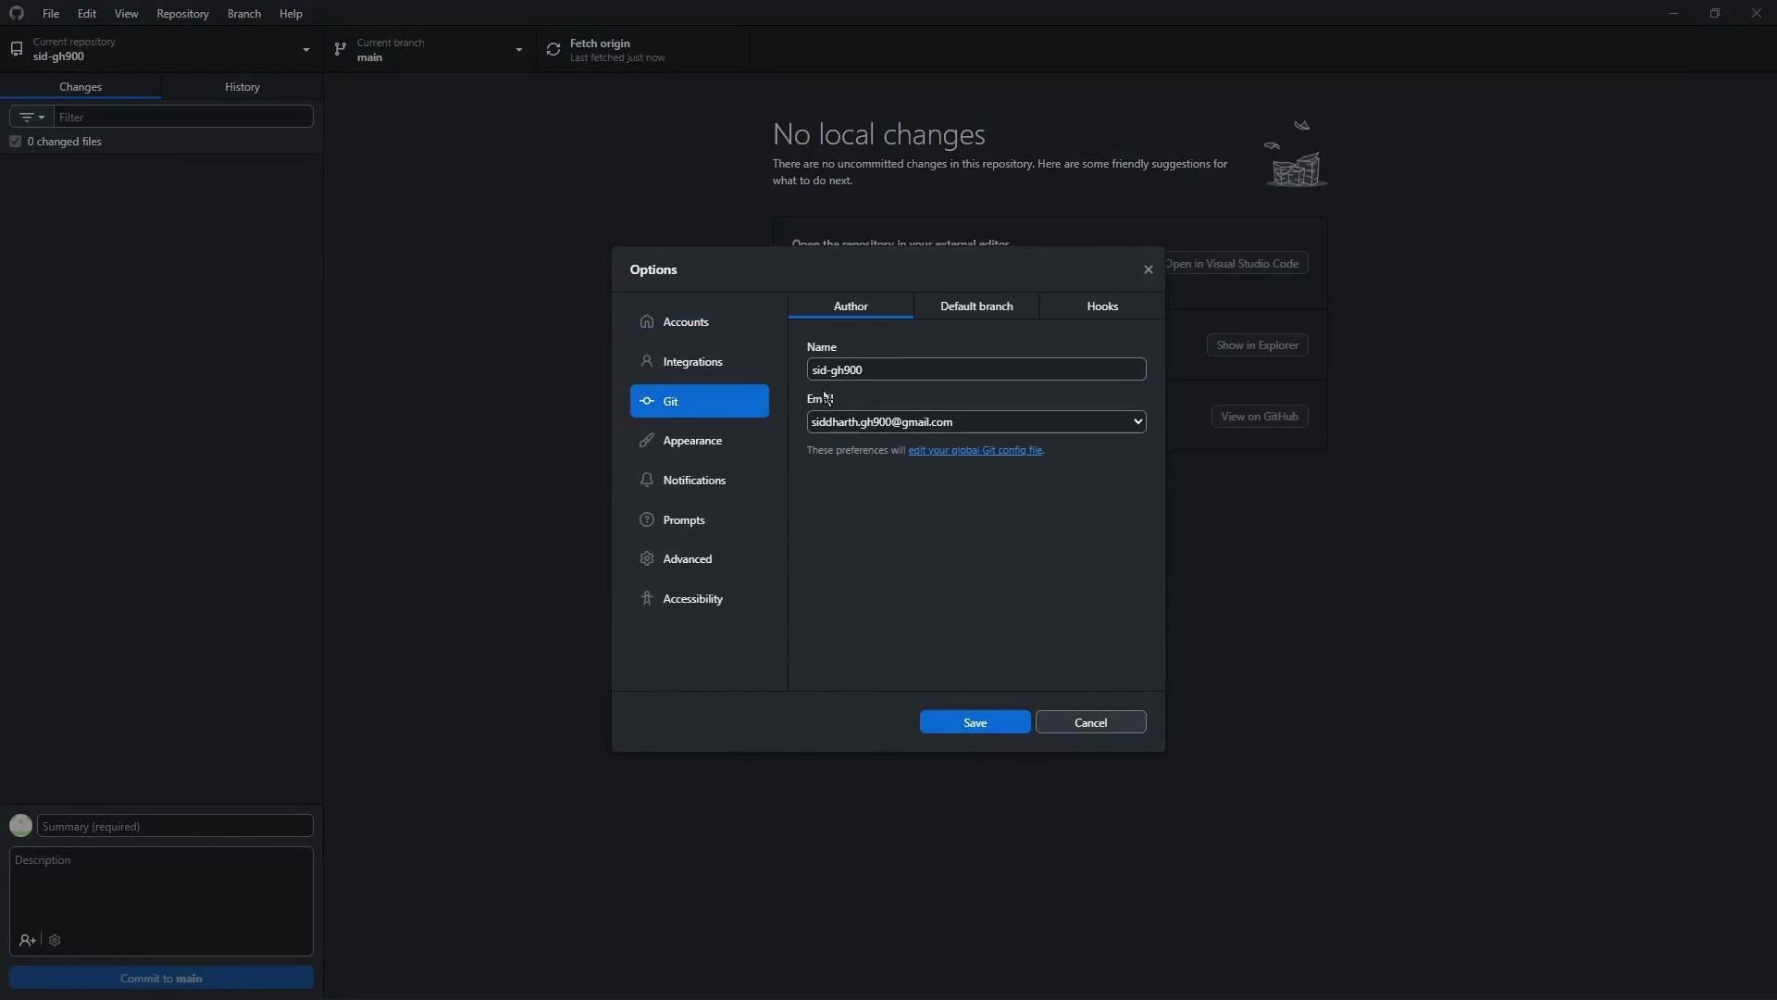Close the Options dialog with X
1777x1000 pixels.
tap(1148, 269)
